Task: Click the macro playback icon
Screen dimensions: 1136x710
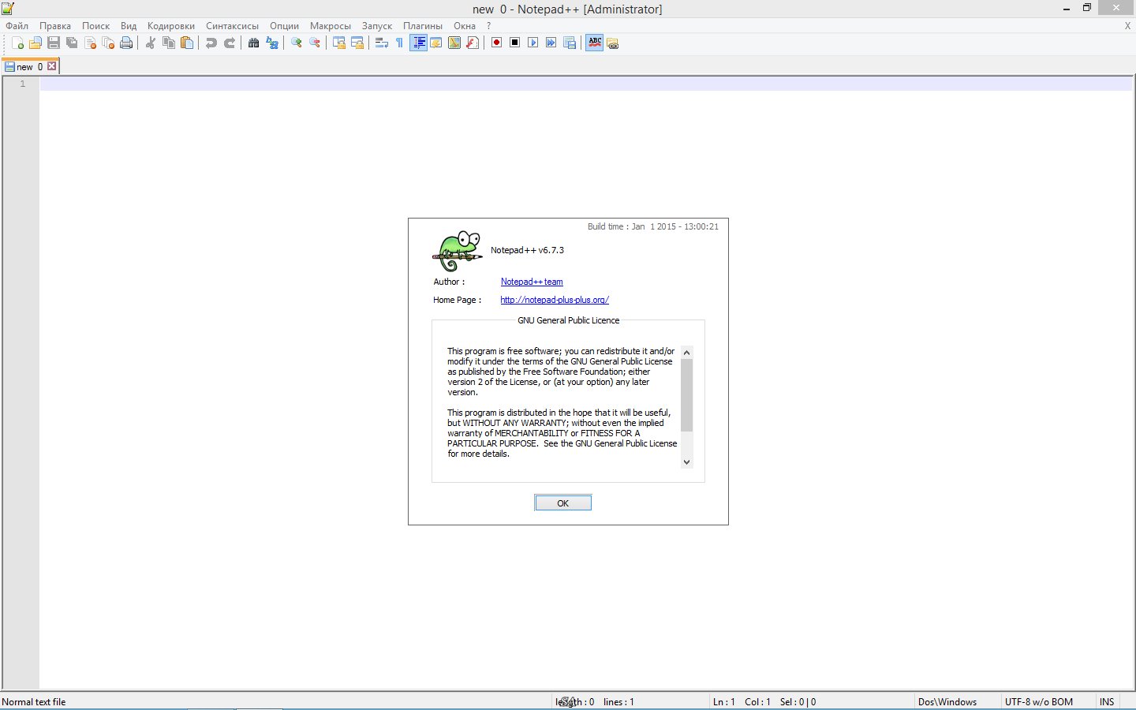Action: [533, 43]
